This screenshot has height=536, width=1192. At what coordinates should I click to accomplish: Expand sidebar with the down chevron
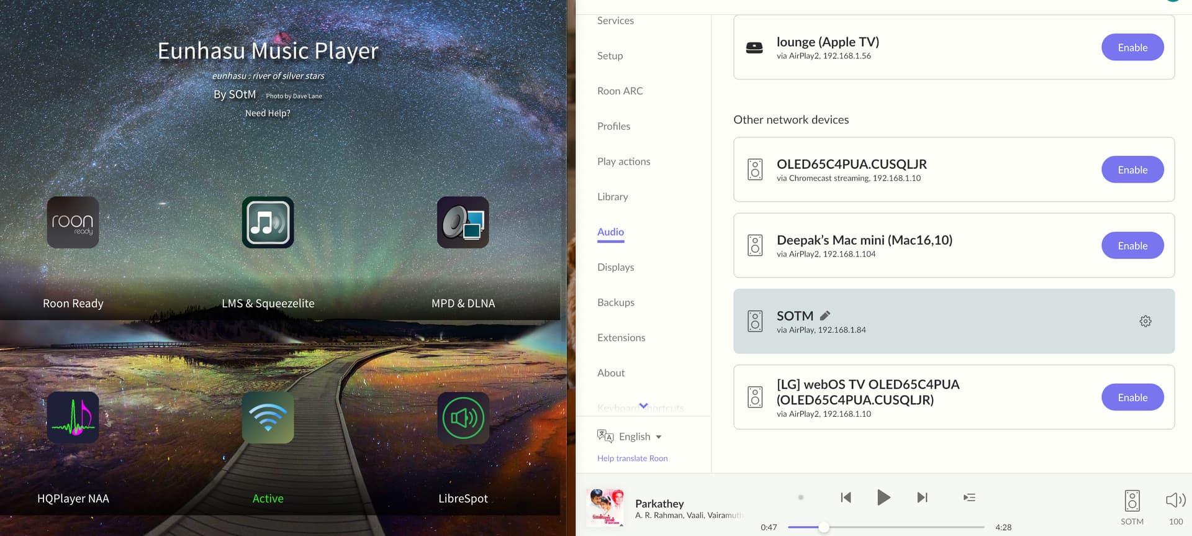[643, 406]
